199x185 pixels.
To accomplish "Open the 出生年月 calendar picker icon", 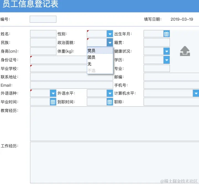I will [x=166, y=34].
